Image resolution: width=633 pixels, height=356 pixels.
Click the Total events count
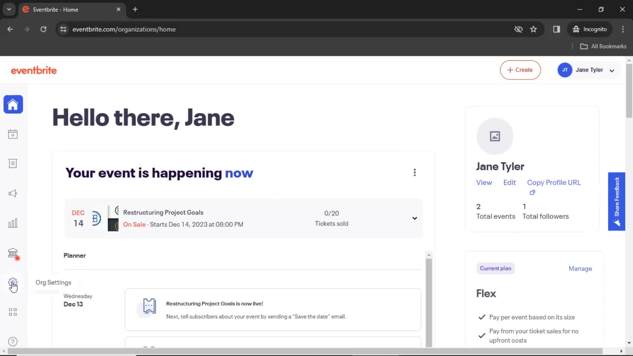click(x=496, y=212)
